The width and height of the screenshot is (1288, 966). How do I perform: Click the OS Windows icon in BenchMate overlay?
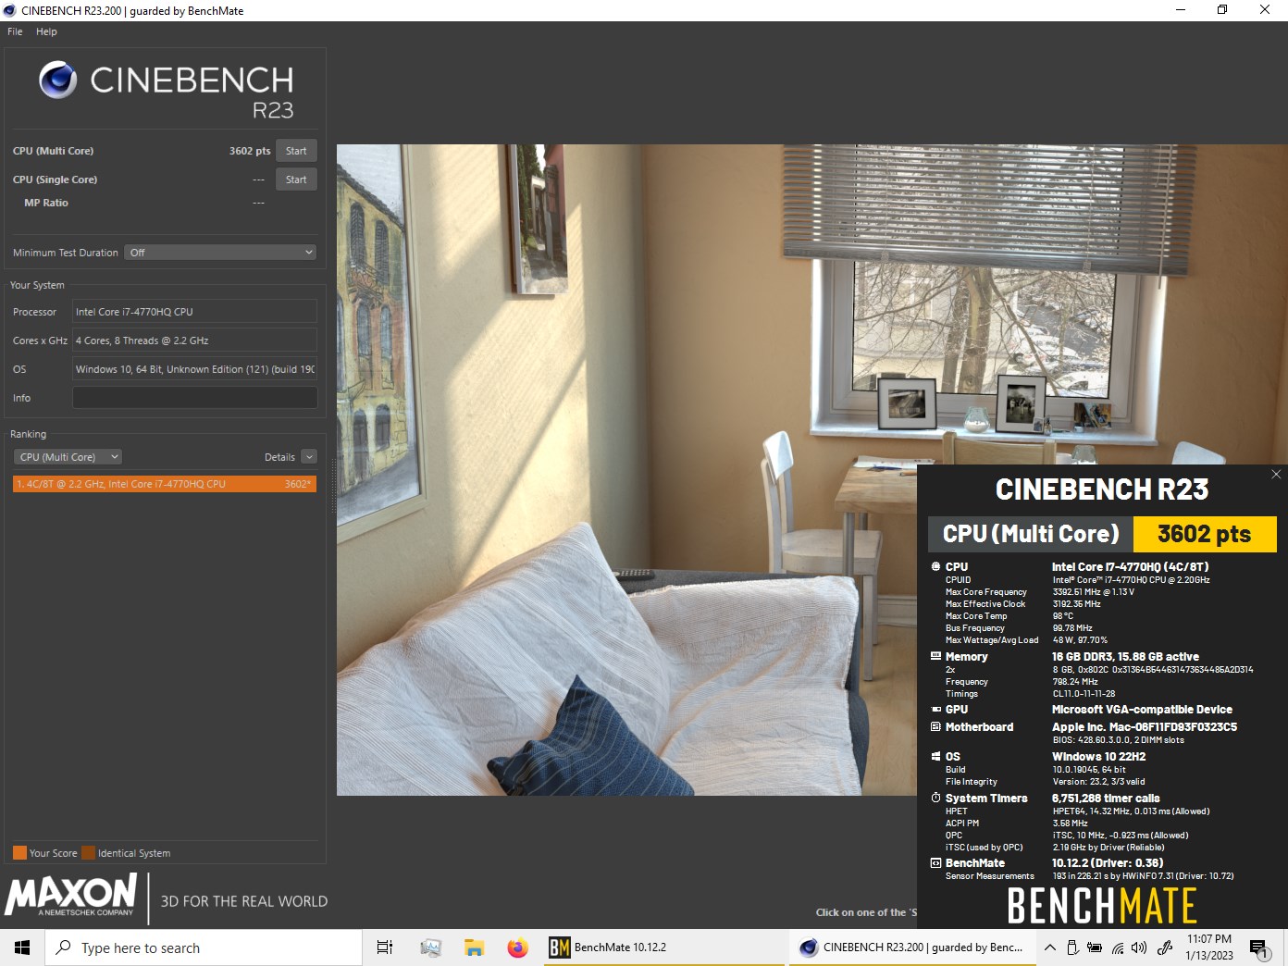click(x=935, y=756)
